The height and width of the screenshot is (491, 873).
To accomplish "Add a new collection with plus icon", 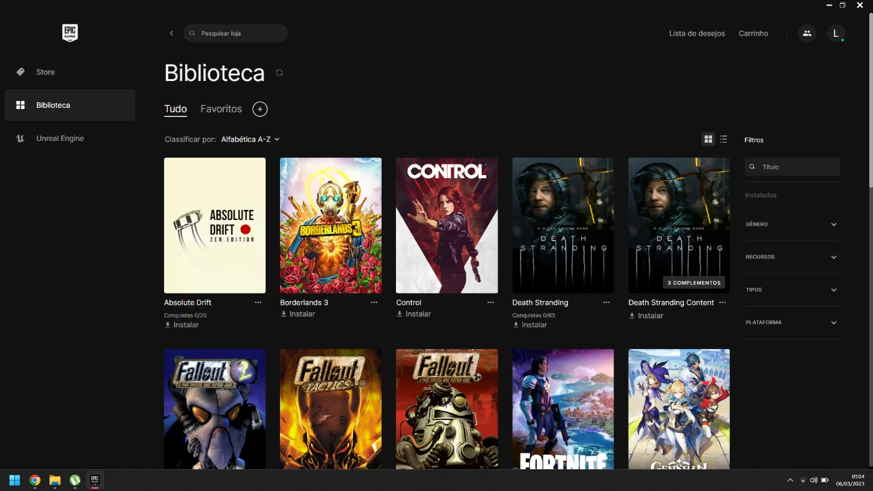I will point(260,109).
